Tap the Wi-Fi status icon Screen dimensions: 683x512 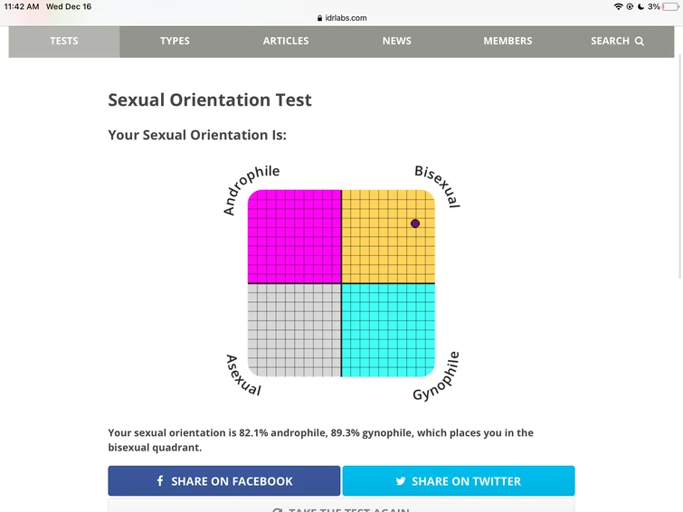[x=618, y=6]
